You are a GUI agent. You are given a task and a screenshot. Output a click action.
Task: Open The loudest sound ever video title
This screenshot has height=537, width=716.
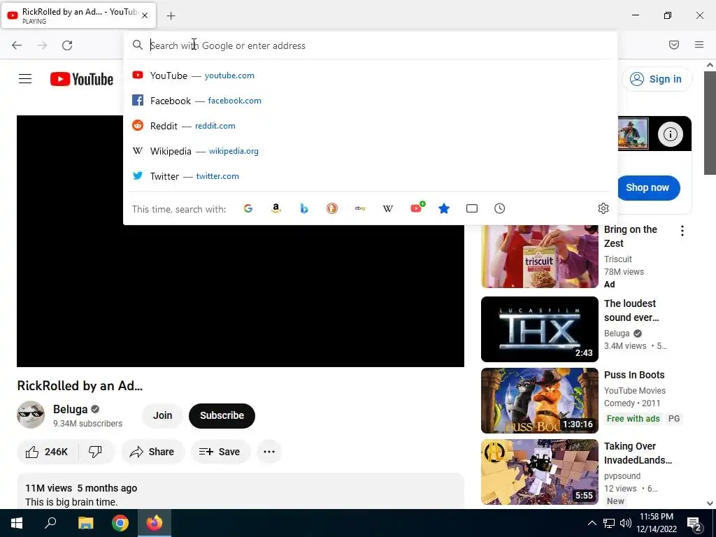pyautogui.click(x=631, y=310)
